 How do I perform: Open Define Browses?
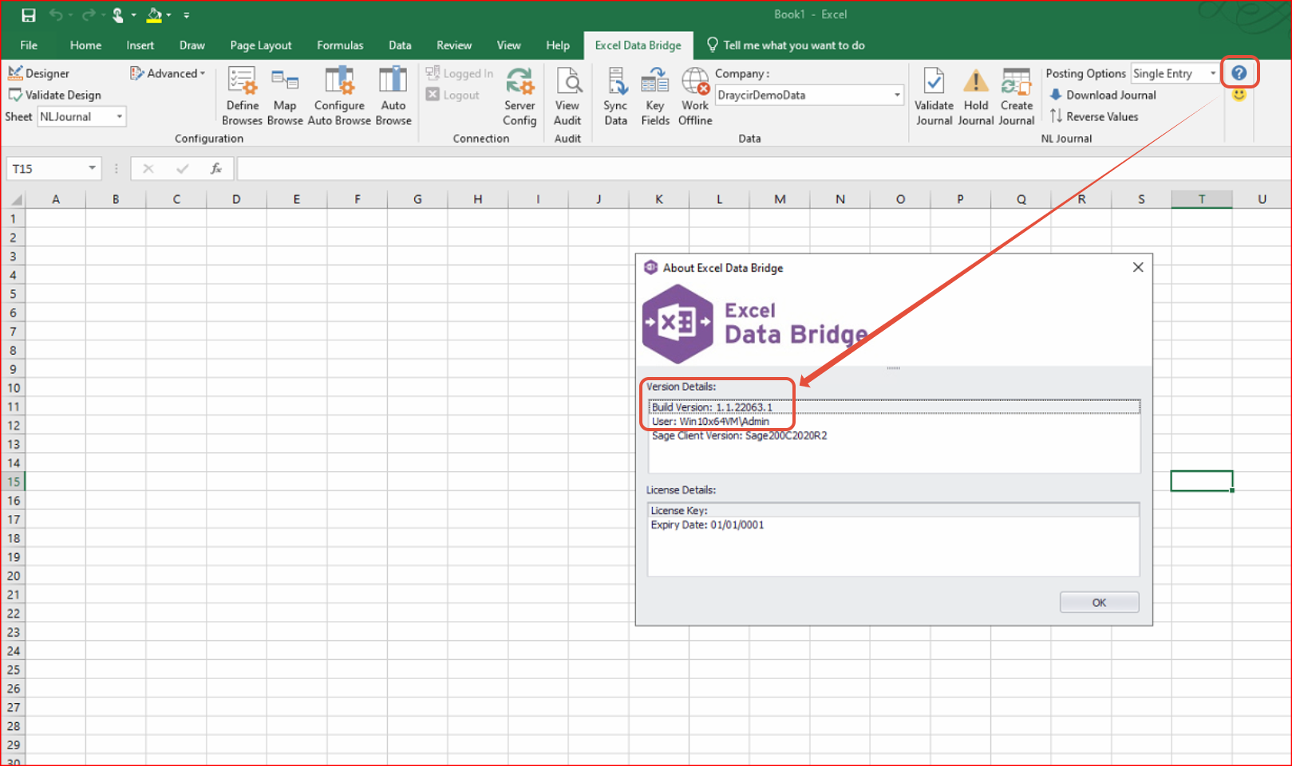click(242, 96)
